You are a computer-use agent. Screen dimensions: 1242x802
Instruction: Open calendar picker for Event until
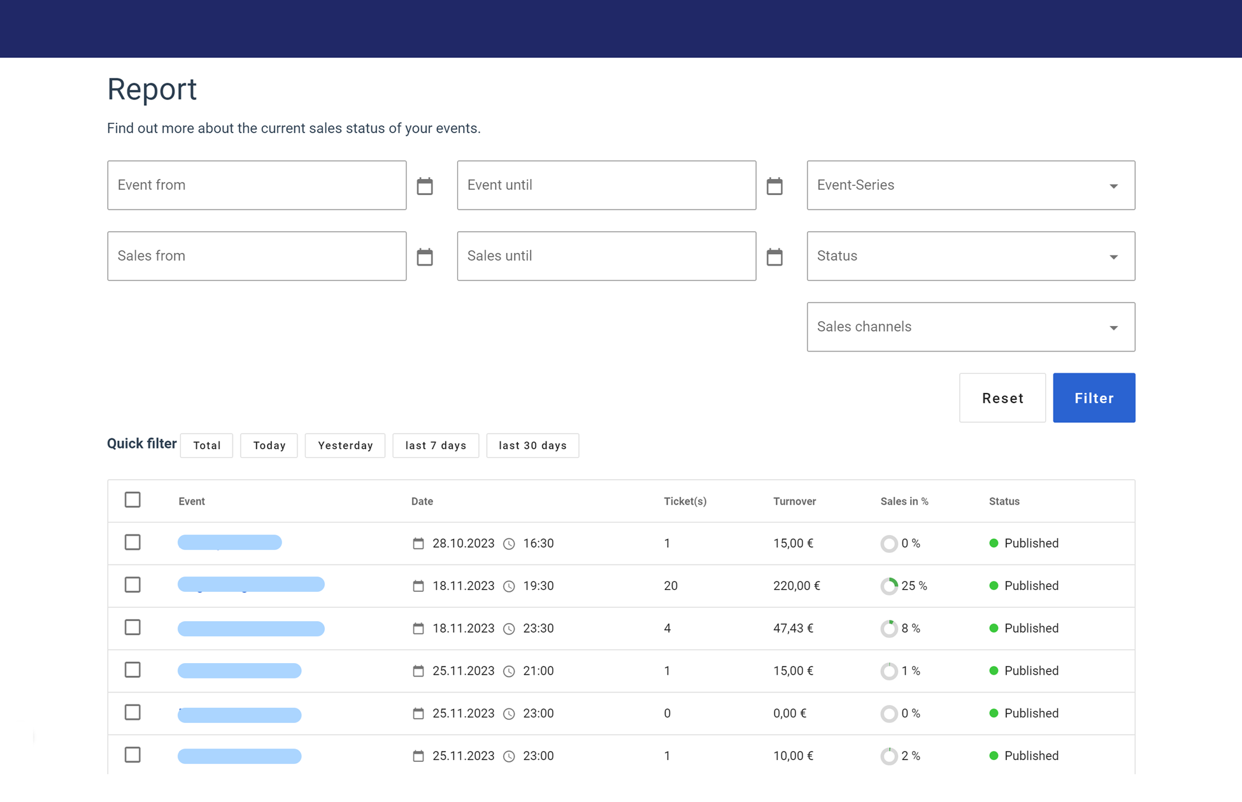pos(774,186)
